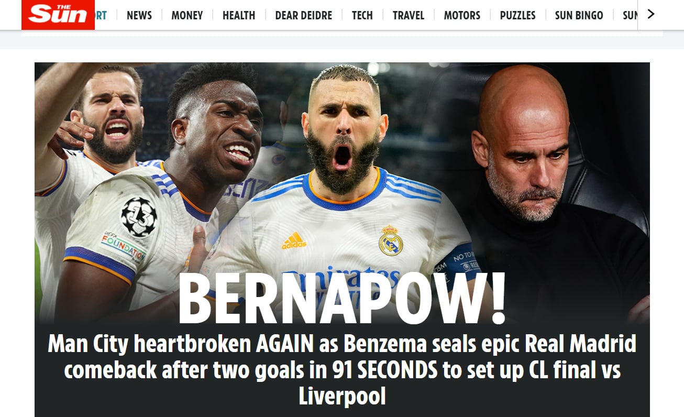Visit SUN BINGO from the navigation
The image size is (684, 417).
point(579,15)
